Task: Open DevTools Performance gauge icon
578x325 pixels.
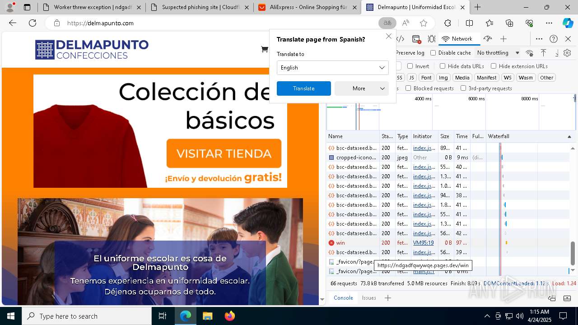Action: pyautogui.click(x=487, y=39)
